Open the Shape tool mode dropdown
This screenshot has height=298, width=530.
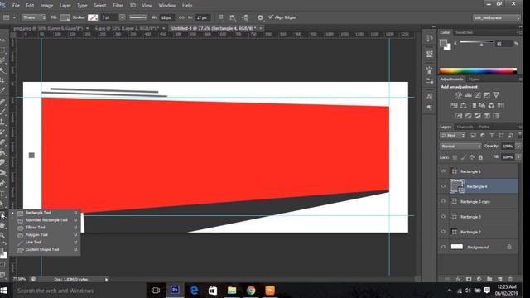(34, 17)
